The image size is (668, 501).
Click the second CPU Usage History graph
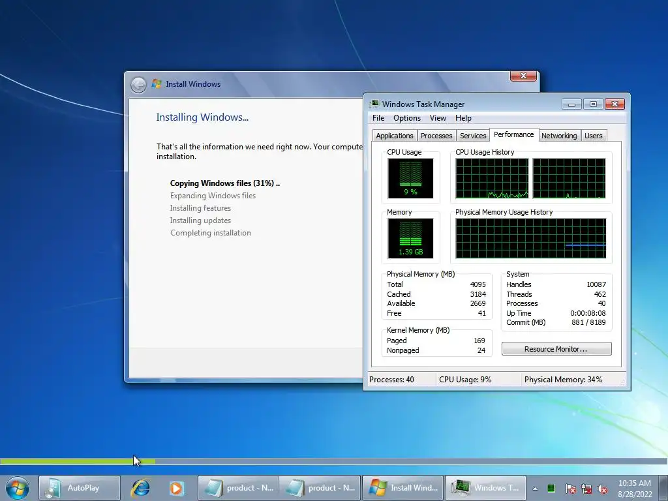(569, 179)
